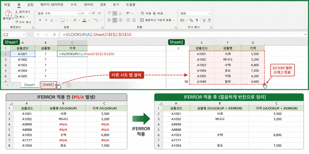The height and width of the screenshot is (154, 309).
Task: Decrease the cell indent
Action: [128, 20]
